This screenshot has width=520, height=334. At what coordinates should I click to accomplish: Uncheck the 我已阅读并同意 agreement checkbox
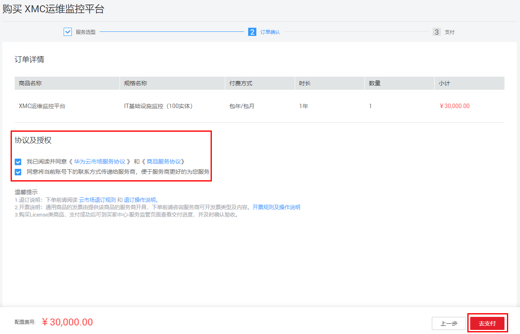(x=18, y=162)
